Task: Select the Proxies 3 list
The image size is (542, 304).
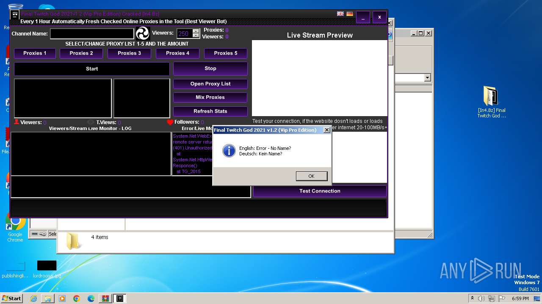Action: (130, 53)
